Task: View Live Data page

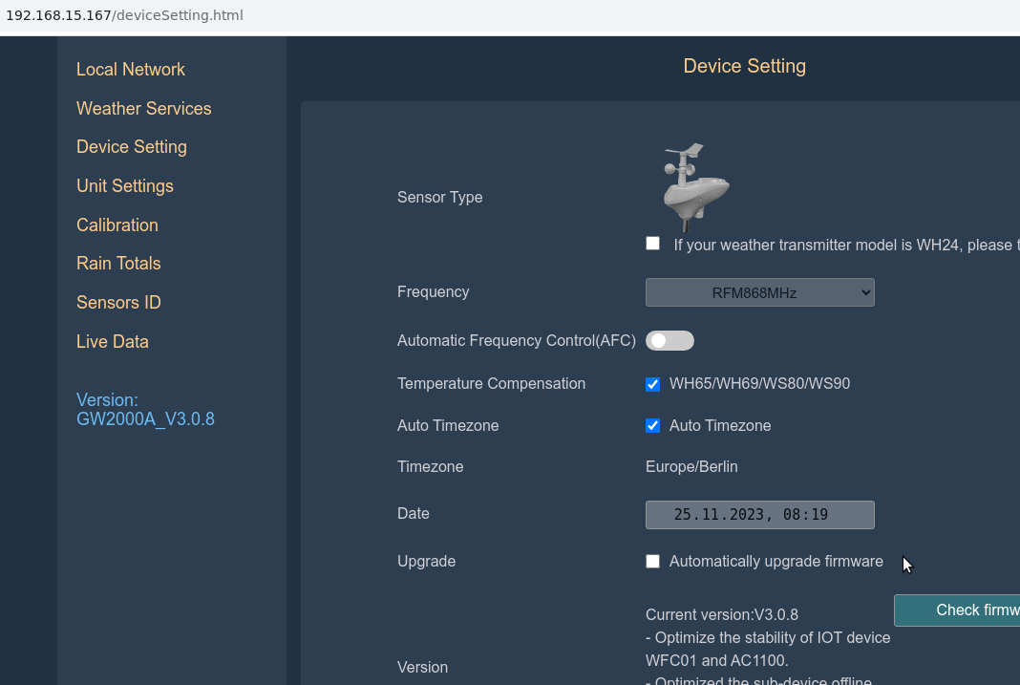Action: tap(113, 341)
